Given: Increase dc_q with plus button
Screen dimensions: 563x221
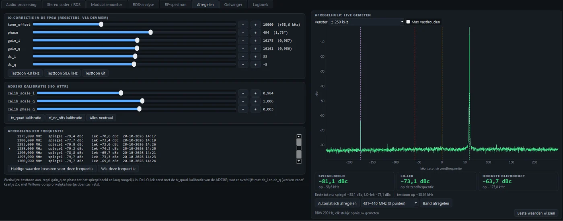Looking at the screenshot, I should click(255, 65).
